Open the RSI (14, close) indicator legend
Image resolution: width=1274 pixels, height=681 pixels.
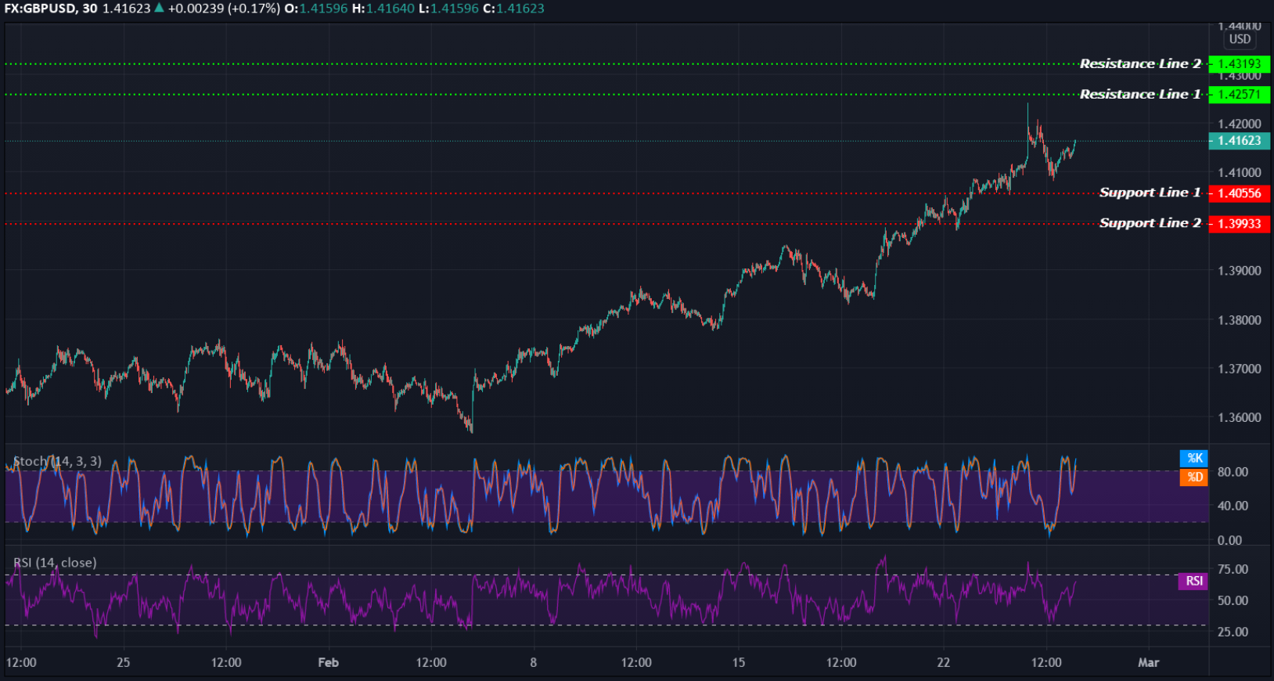pos(55,563)
